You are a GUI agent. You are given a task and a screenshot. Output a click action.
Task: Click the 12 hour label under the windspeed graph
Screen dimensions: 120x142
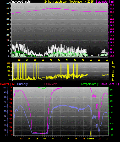[59, 60]
